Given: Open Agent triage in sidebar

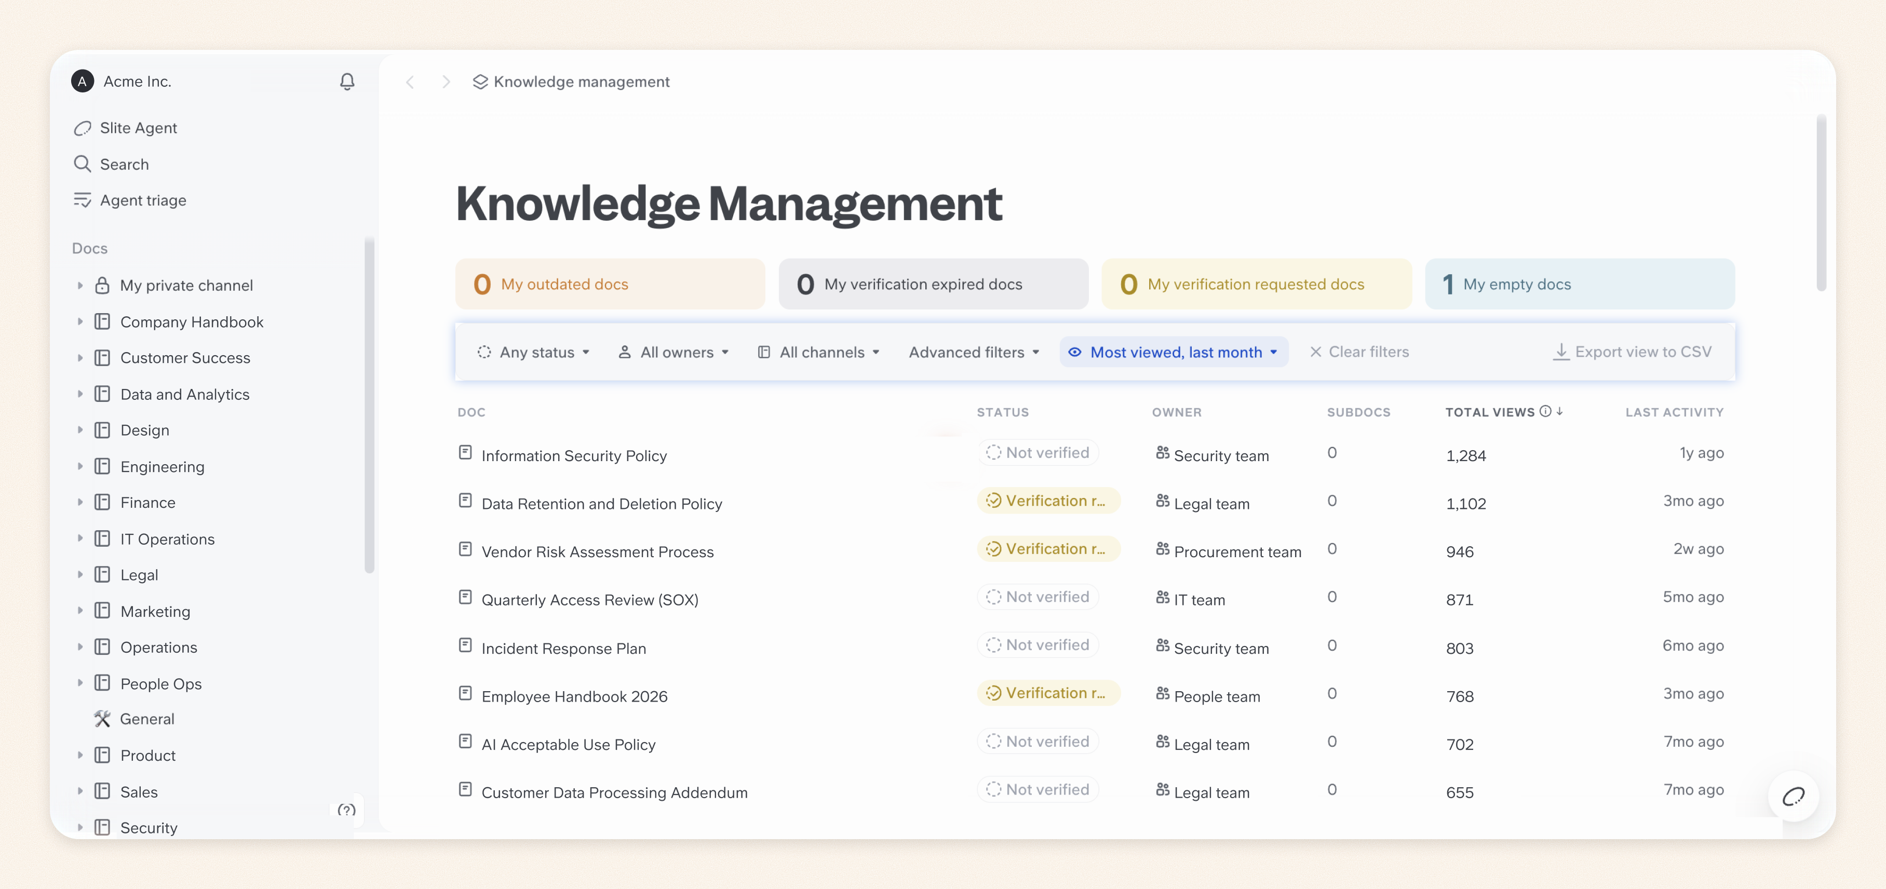Looking at the screenshot, I should (130, 200).
